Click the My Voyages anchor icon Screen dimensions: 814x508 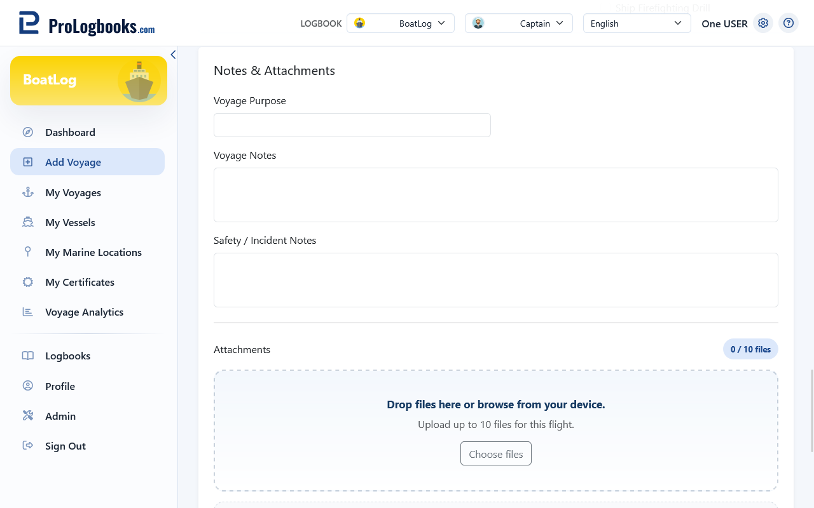[28, 192]
